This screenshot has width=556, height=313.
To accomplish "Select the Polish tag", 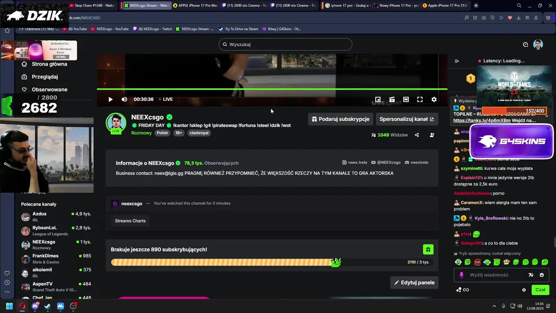I will point(162,133).
